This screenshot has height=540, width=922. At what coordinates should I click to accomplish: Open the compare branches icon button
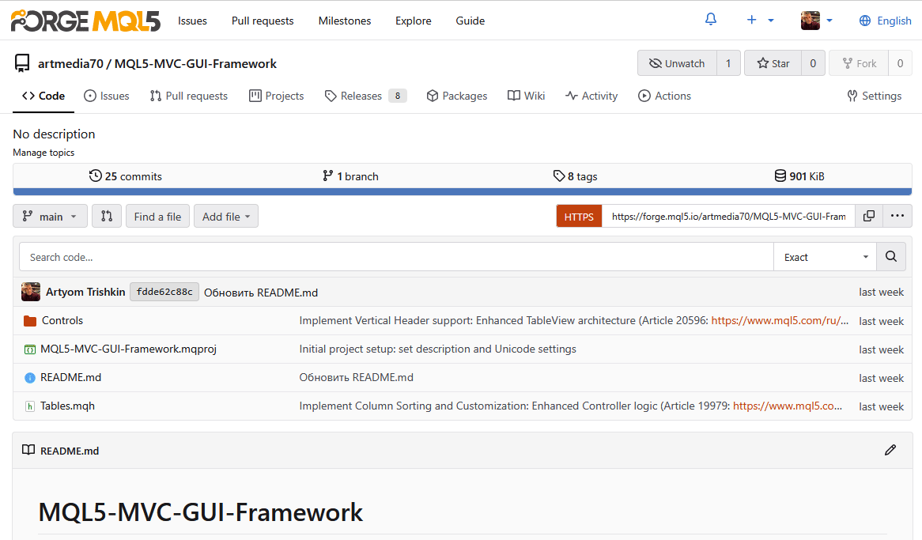pyautogui.click(x=107, y=216)
